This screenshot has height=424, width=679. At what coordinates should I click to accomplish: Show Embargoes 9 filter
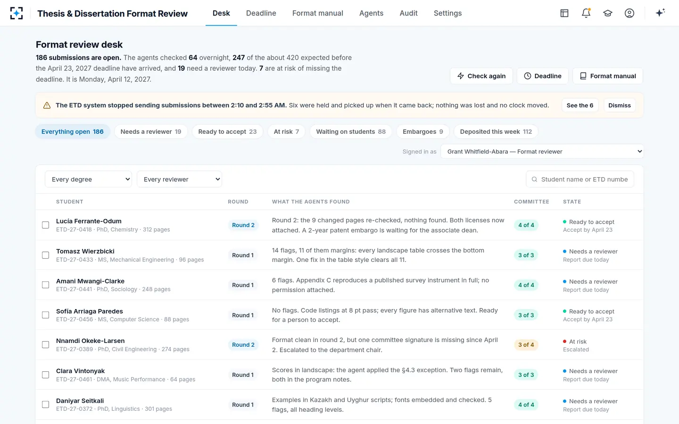(x=423, y=131)
